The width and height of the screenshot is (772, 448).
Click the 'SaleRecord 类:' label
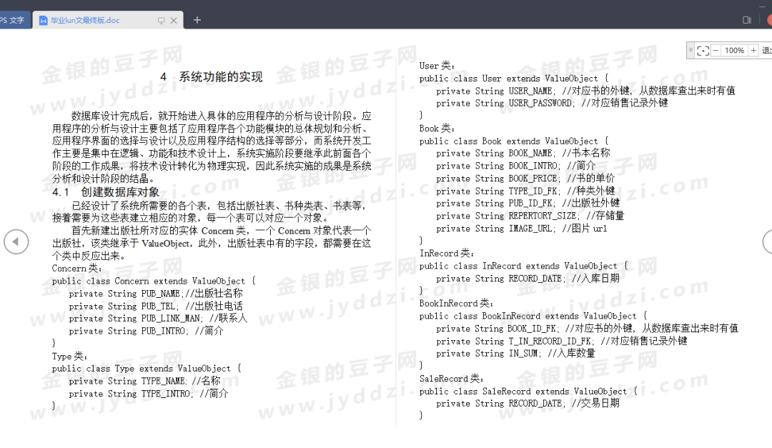452,379
